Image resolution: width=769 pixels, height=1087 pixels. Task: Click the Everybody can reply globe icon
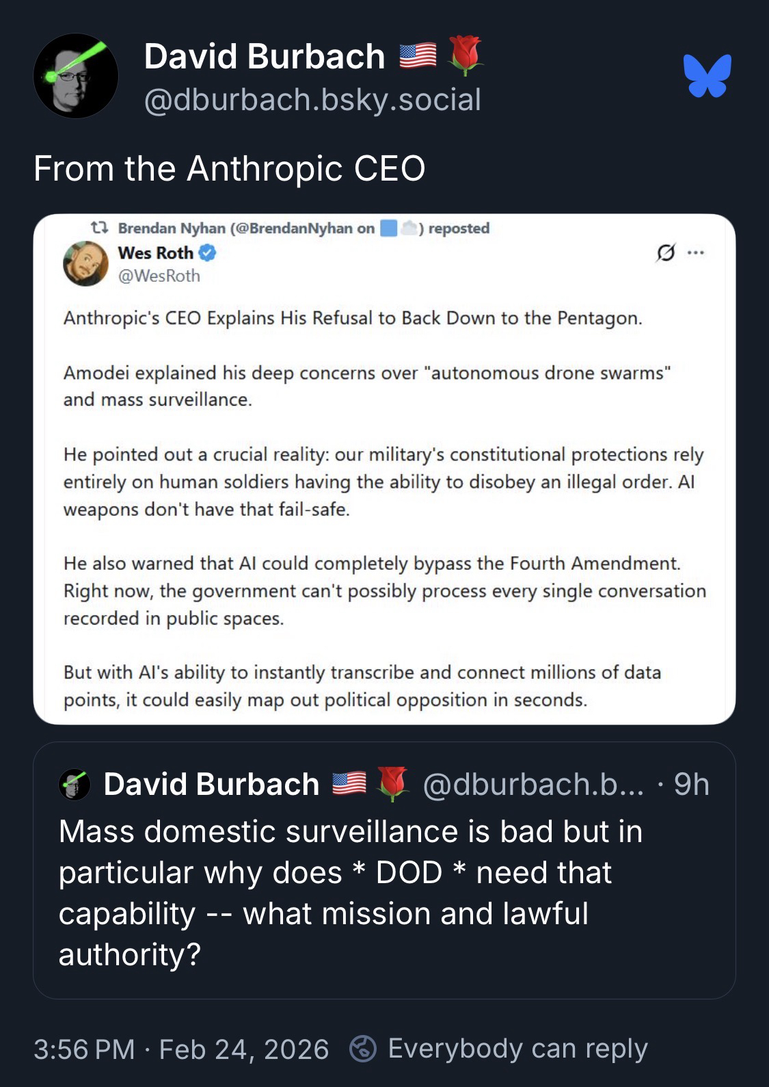click(x=363, y=1049)
